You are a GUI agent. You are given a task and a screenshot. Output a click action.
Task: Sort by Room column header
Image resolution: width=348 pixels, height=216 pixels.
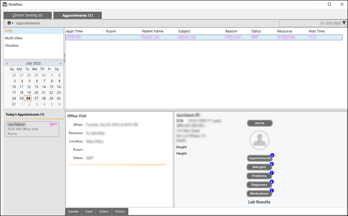[x=111, y=31]
